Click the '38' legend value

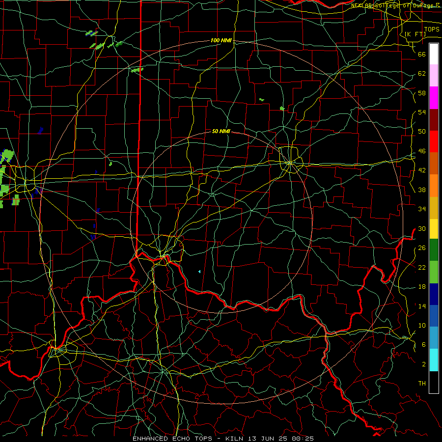[x=422, y=190]
